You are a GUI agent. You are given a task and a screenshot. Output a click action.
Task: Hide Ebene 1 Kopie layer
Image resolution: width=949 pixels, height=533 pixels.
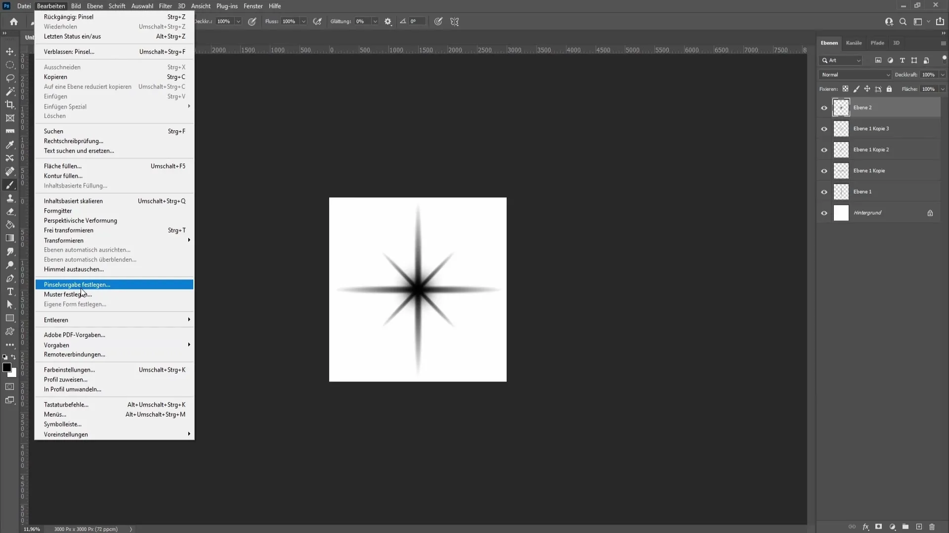824,170
